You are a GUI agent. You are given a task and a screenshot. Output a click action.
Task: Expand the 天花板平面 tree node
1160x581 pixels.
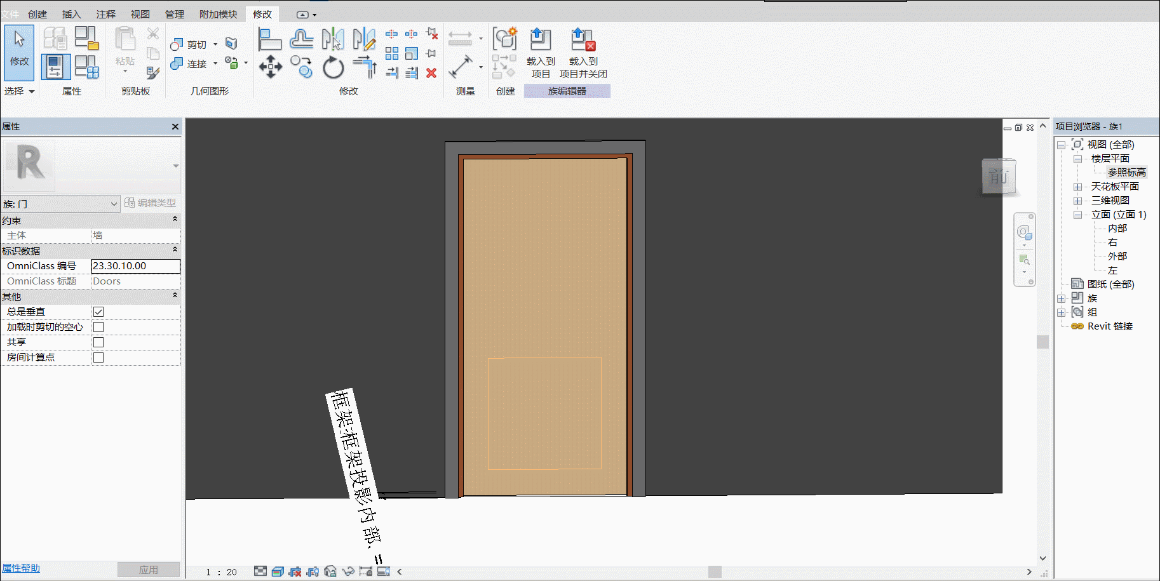(x=1077, y=187)
